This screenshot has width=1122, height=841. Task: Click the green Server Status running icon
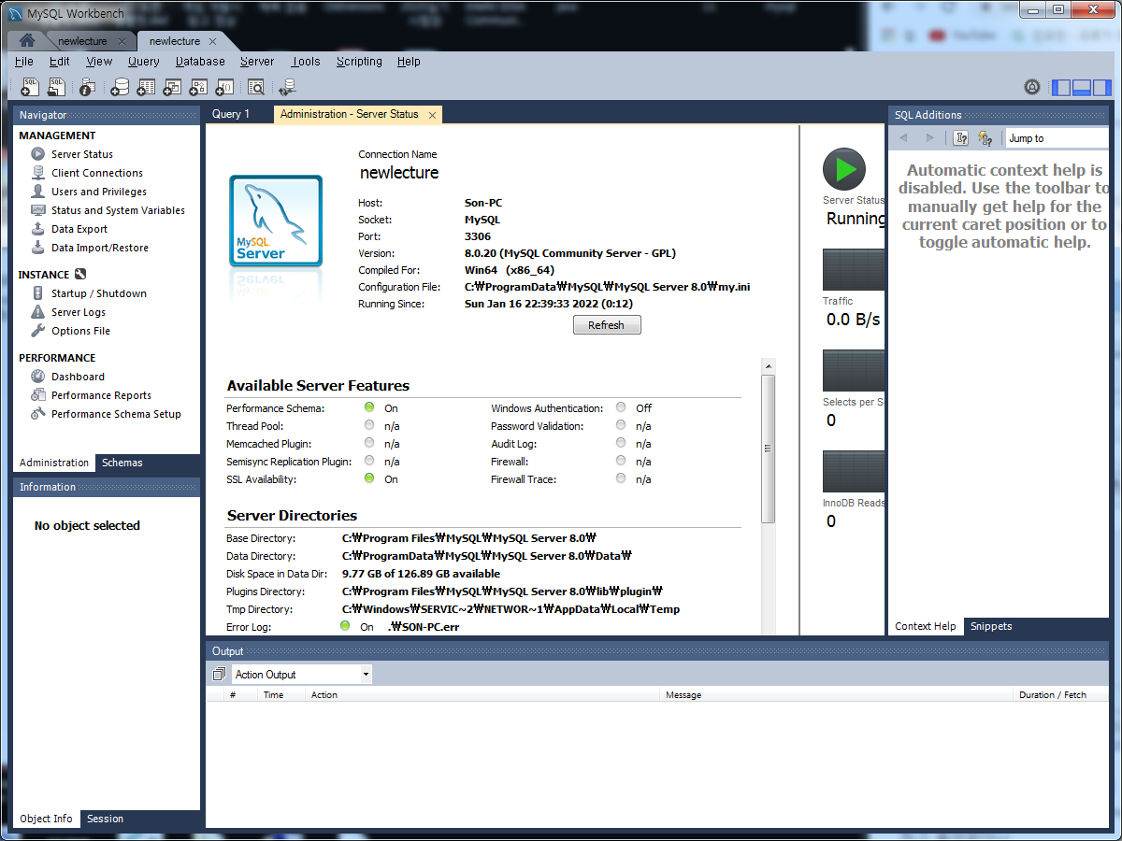click(844, 169)
